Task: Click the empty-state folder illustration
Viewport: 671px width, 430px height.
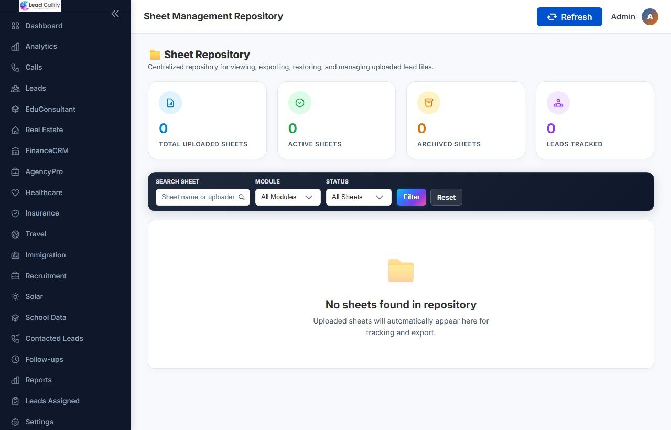Action: (x=401, y=271)
